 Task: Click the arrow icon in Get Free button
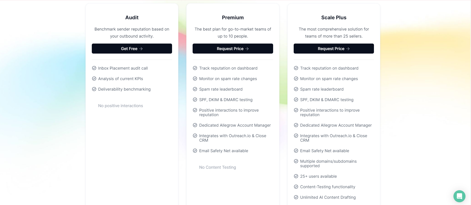coord(141,49)
